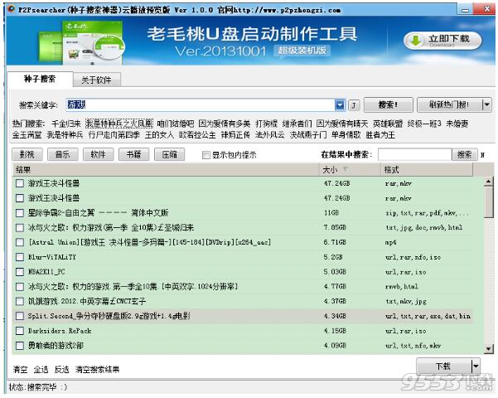Click the 刷新热门搜! button
The height and width of the screenshot is (398, 498).
449,104
